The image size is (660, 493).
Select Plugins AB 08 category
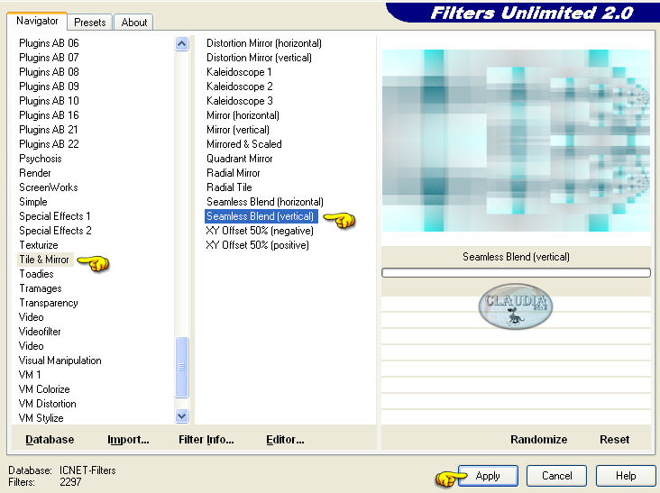[49, 72]
